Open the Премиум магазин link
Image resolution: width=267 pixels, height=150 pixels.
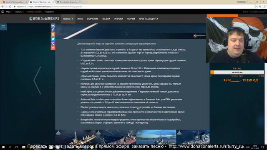(x=34, y=12)
